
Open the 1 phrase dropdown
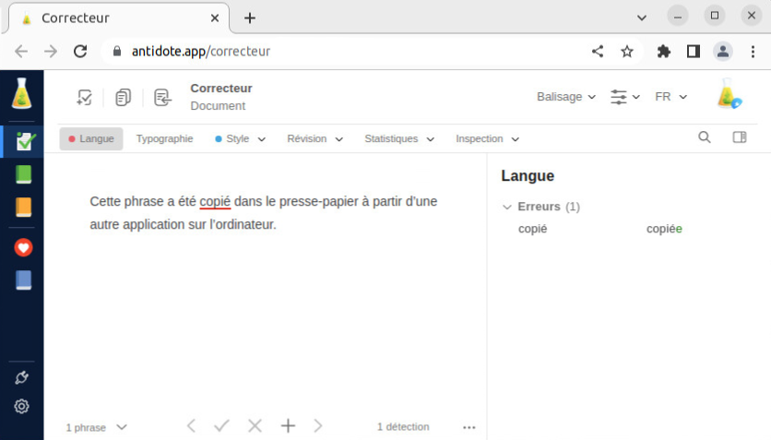point(96,427)
